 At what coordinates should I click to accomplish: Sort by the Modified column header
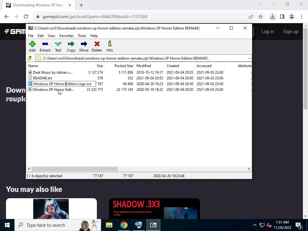point(150,66)
